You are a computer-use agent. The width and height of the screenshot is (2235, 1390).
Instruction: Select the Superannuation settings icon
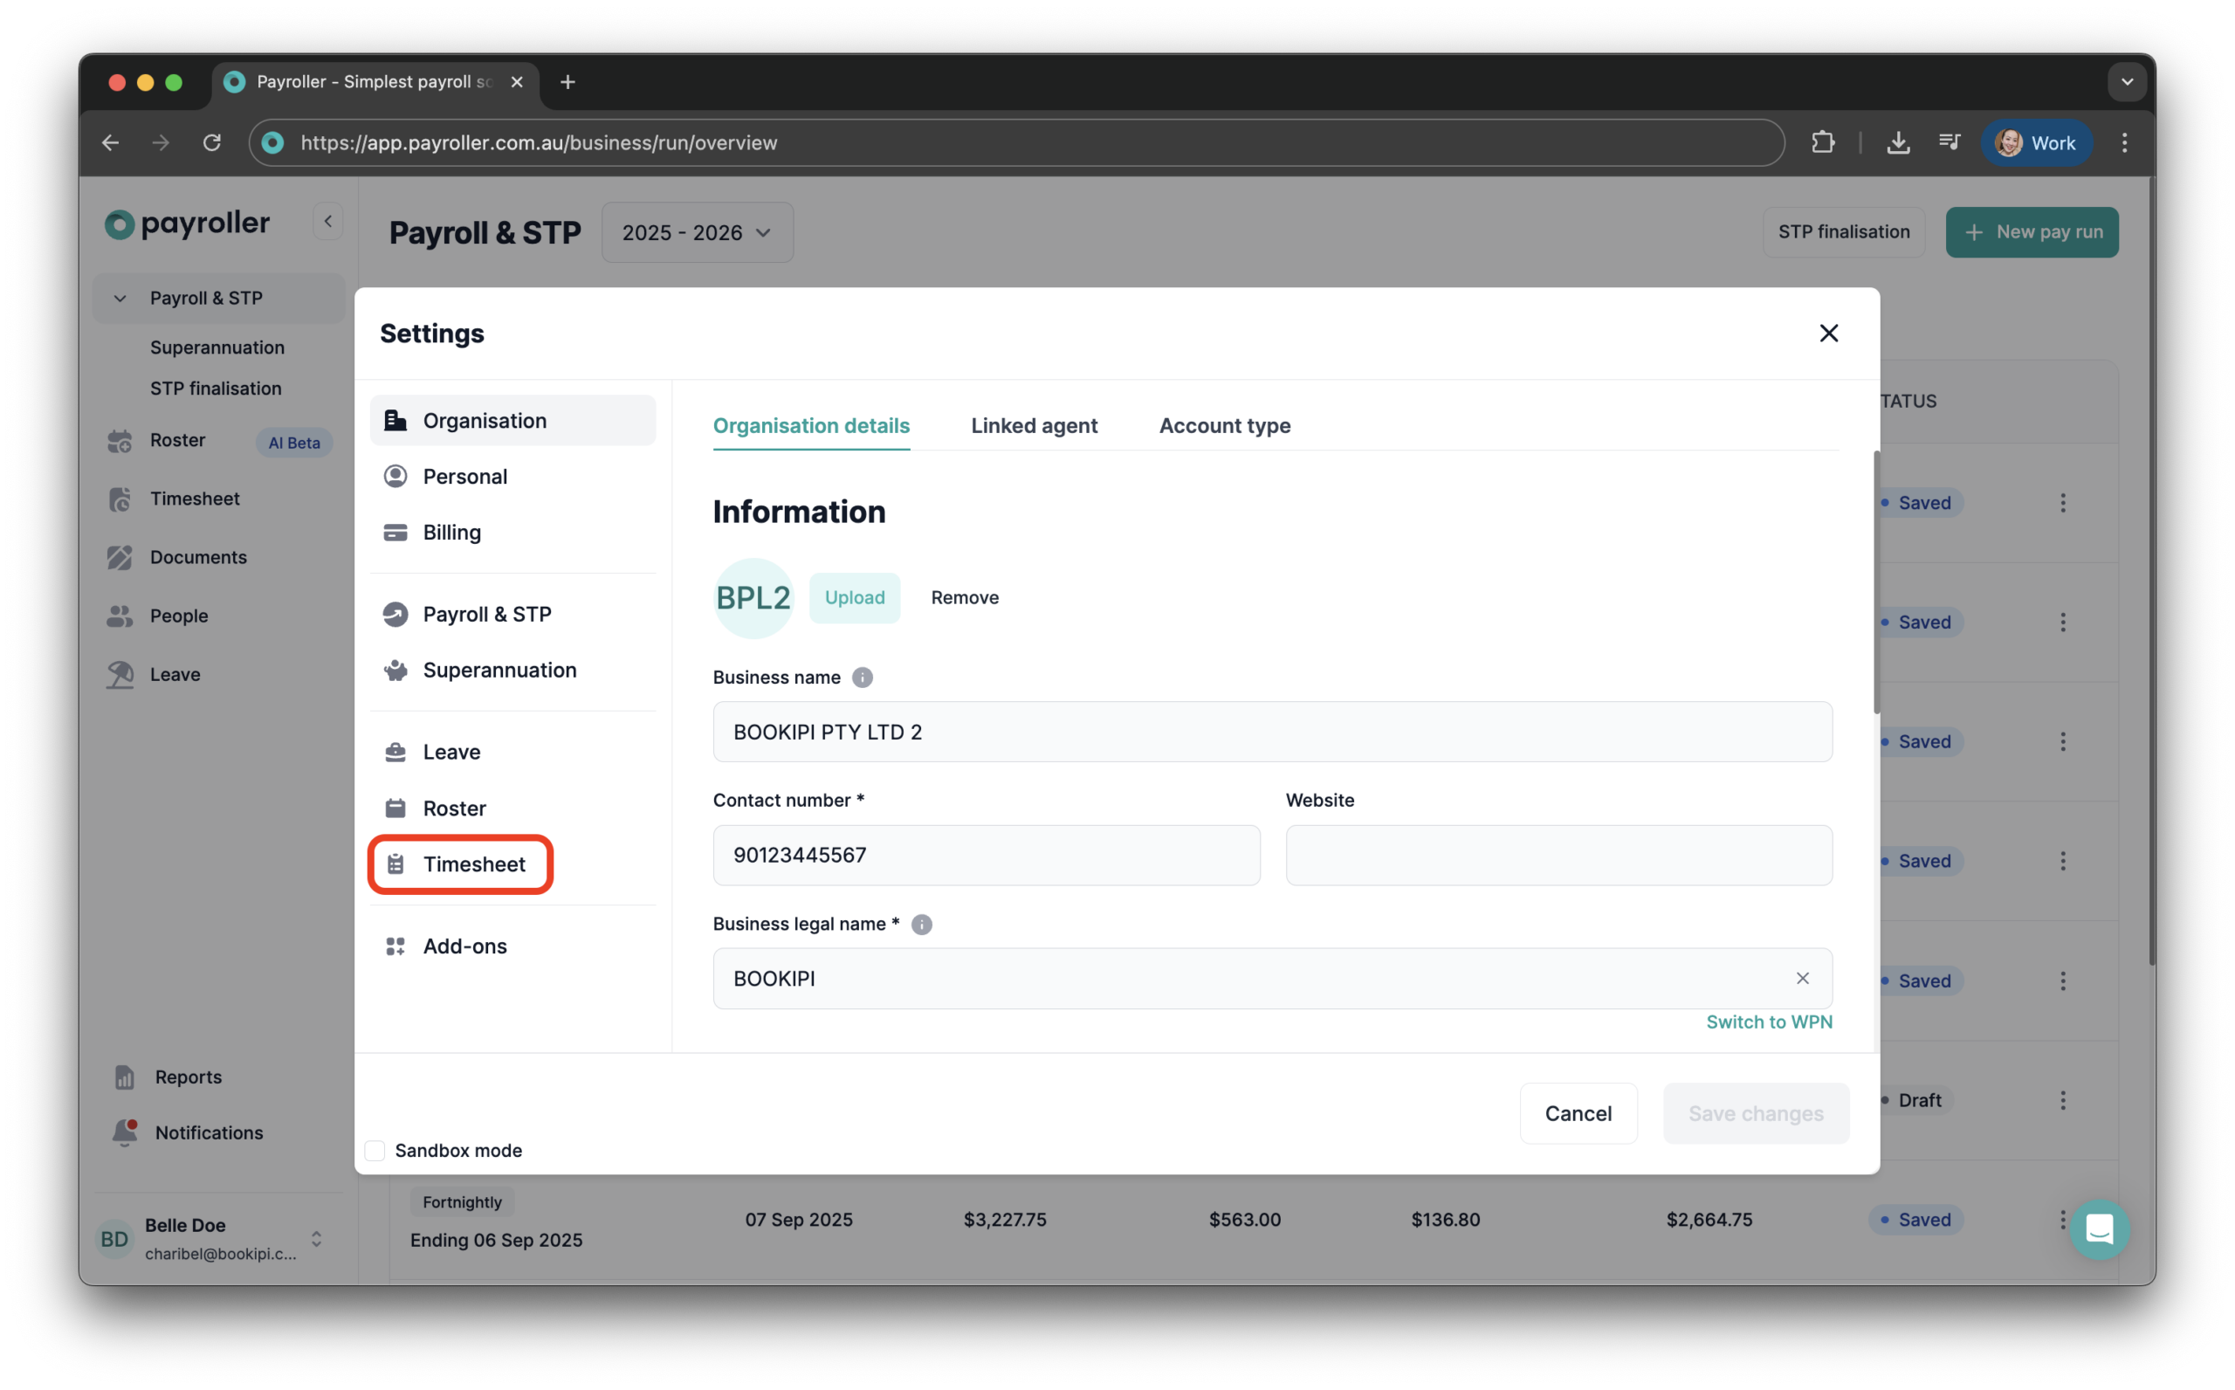395,670
